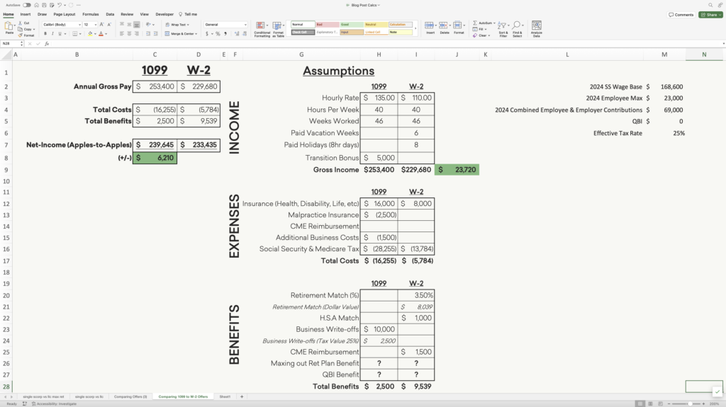The width and height of the screenshot is (726, 407).
Task: Toggle Bold formatting
Action: [45, 34]
